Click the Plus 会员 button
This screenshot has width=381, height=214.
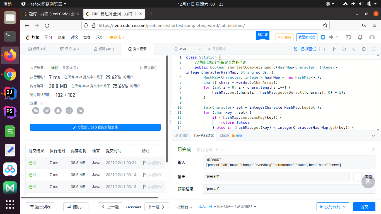284,37
